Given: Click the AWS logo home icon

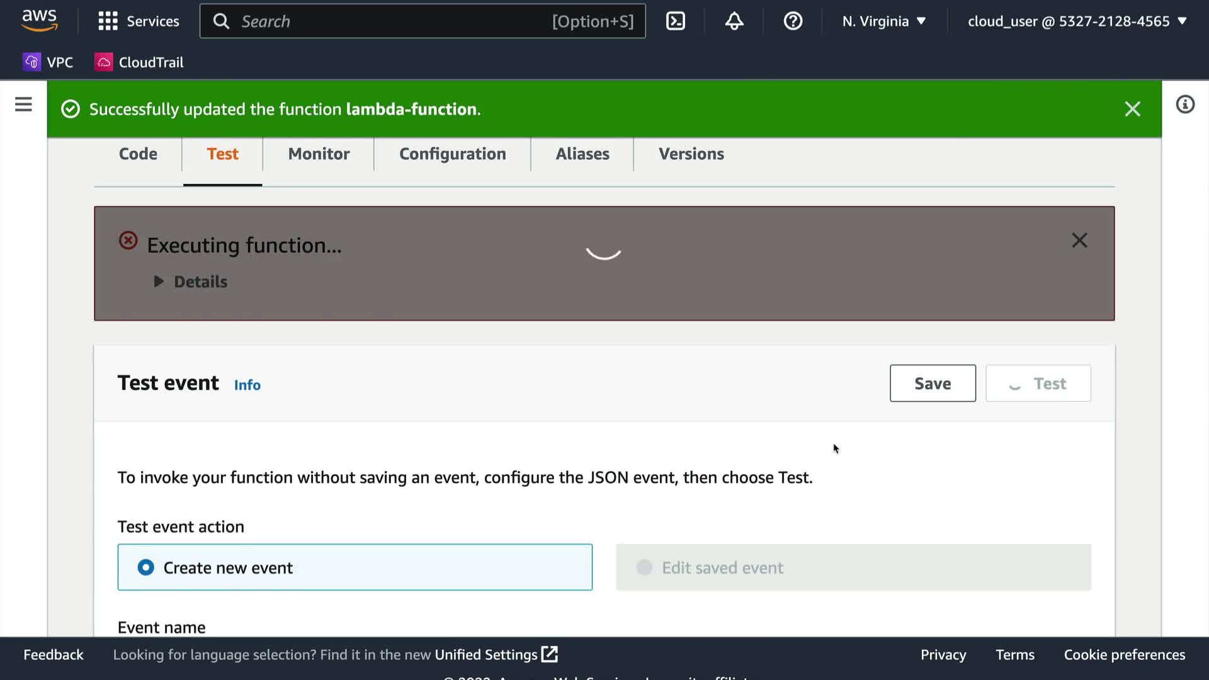Looking at the screenshot, I should pos(39,20).
